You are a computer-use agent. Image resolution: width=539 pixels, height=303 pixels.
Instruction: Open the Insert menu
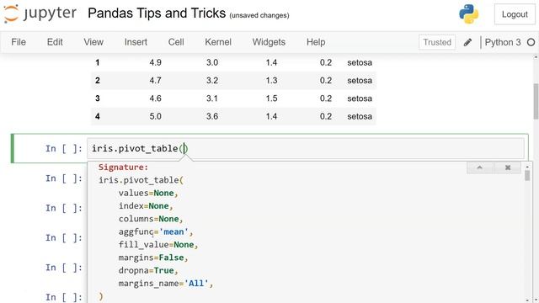tap(136, 42)
